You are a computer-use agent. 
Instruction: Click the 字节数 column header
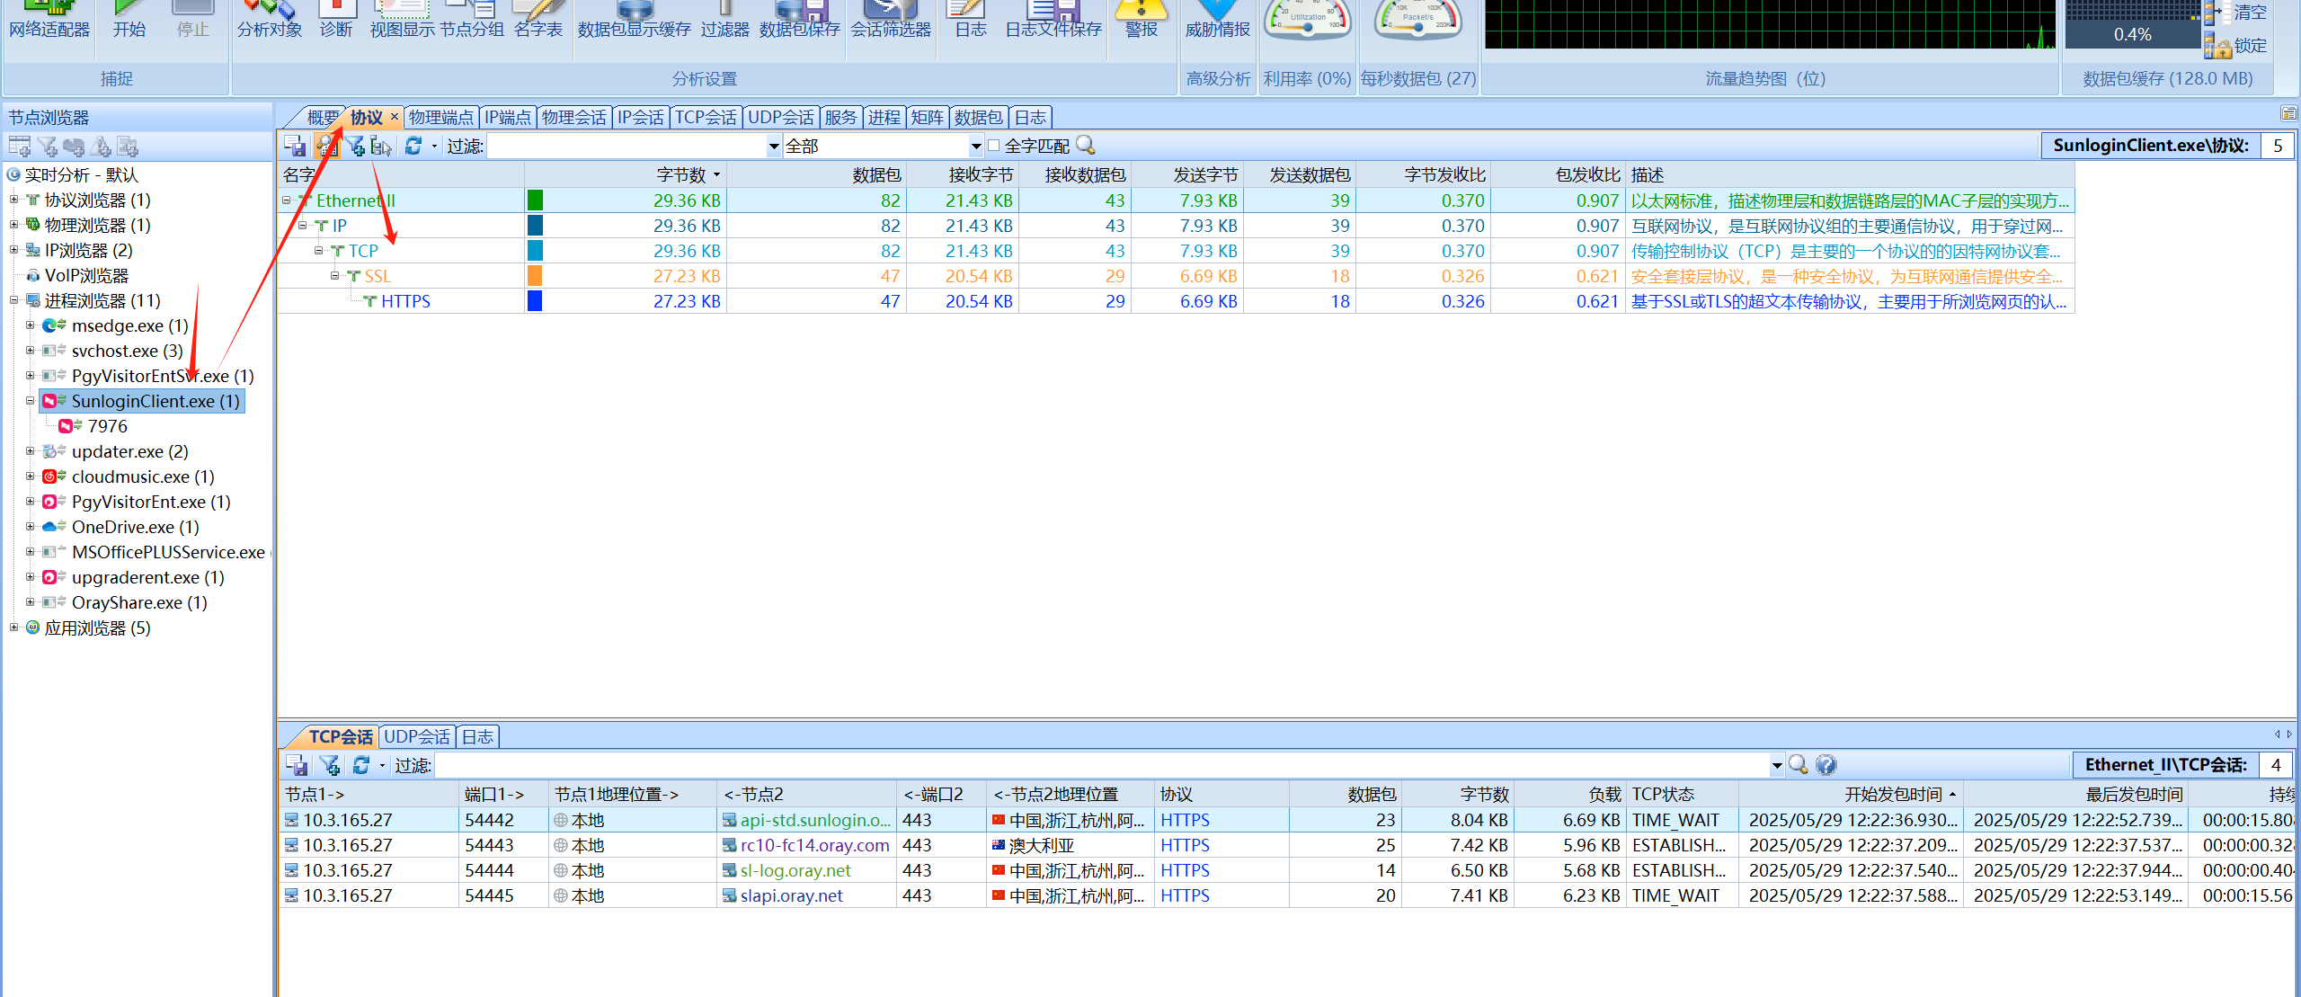681,175
